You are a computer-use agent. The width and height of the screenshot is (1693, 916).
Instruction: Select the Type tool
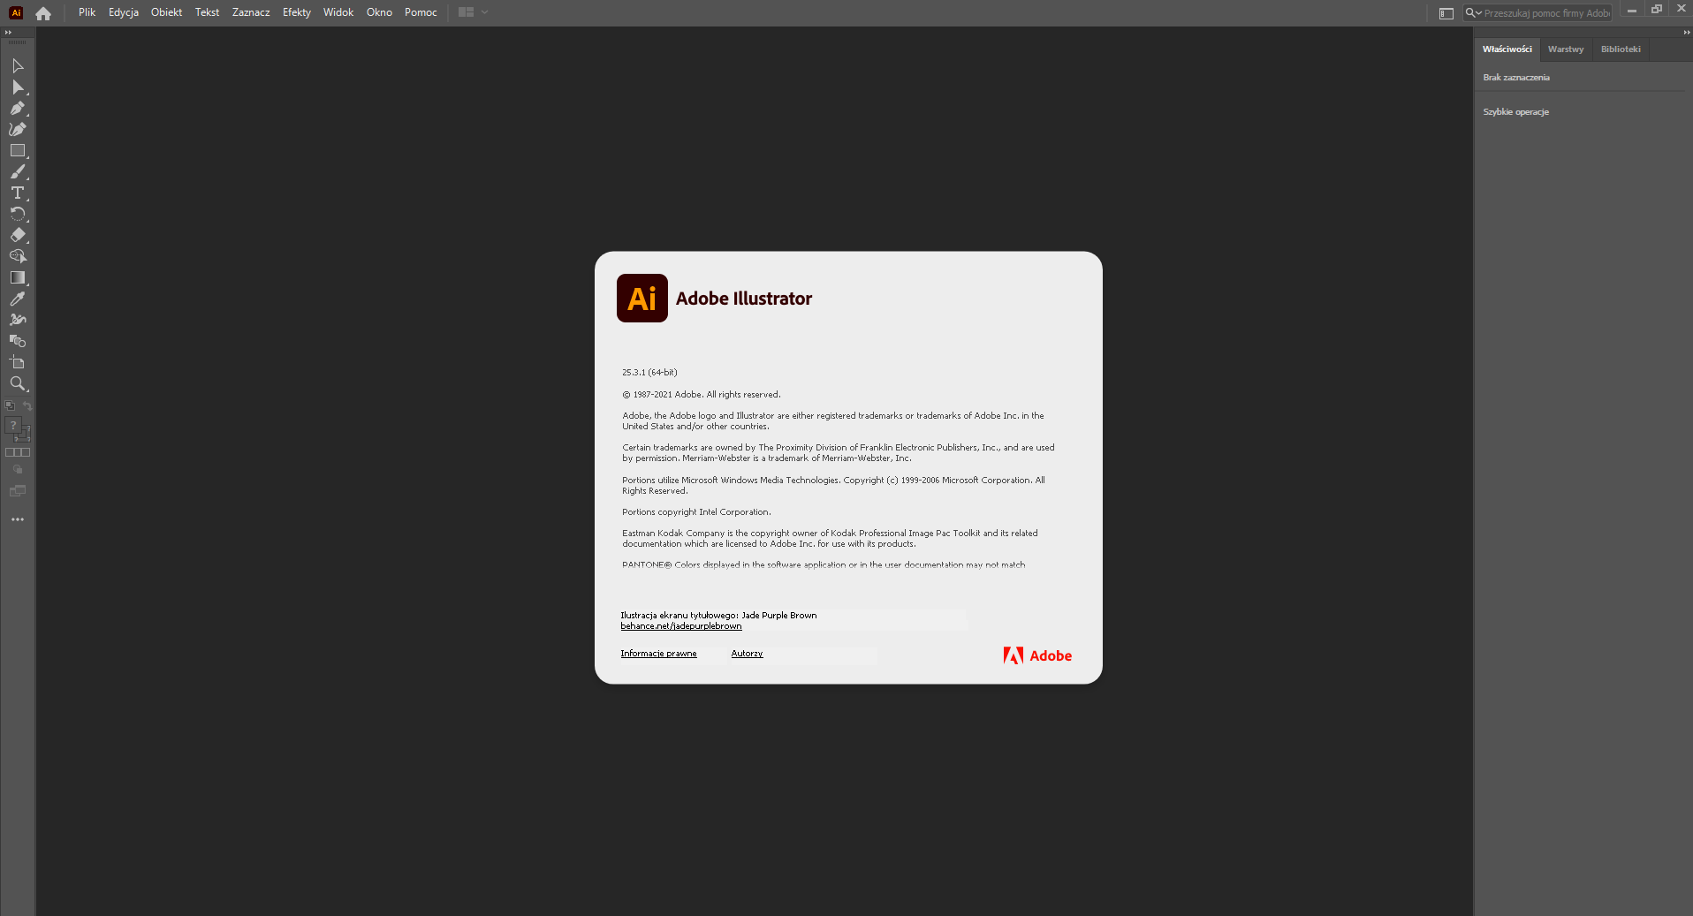pyautogui.click(x=18, y=193)
